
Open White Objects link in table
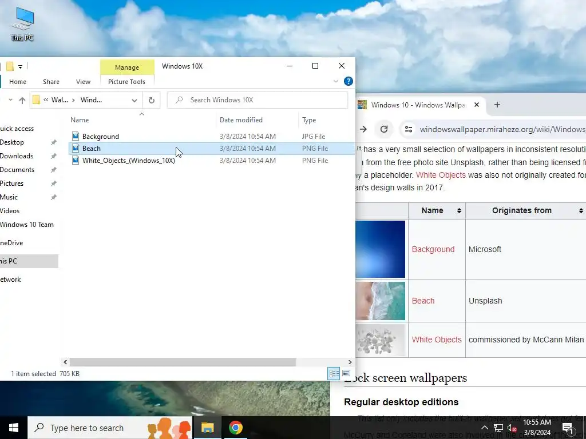(437, 340)
